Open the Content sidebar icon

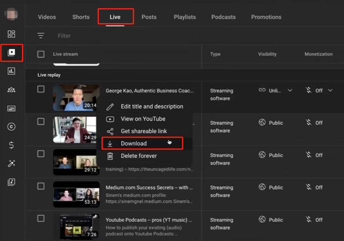pos(12,52)
